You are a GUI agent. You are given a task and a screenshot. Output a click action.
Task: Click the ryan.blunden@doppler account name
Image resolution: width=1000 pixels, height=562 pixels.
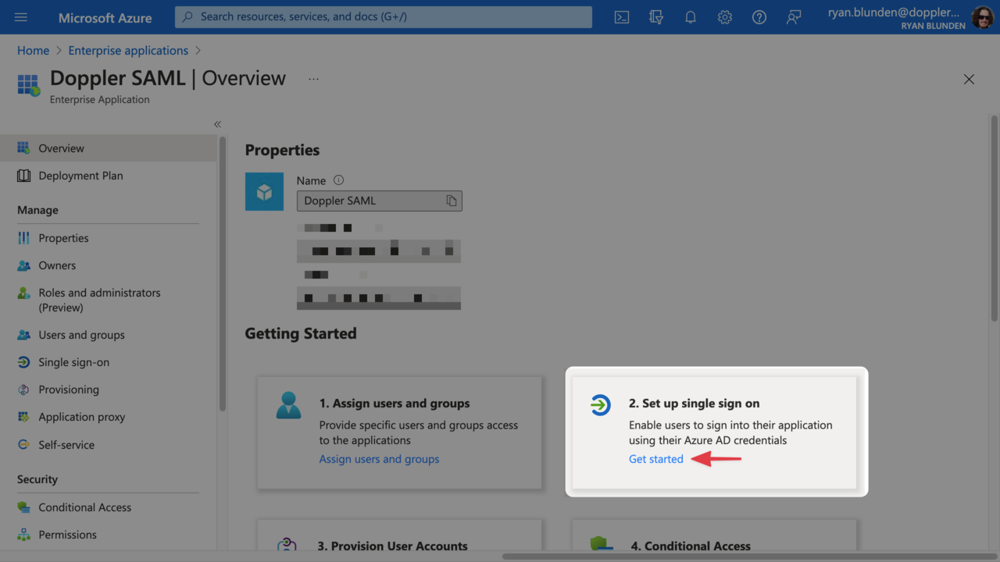point(894,12)
